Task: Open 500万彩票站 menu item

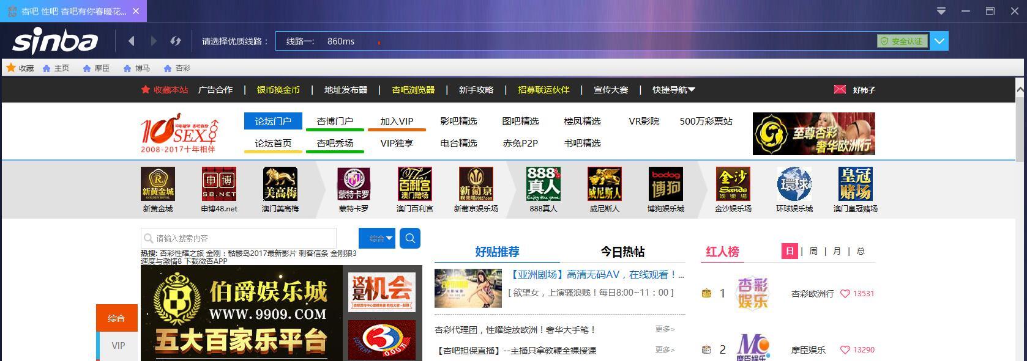Action: coord(706,121)
